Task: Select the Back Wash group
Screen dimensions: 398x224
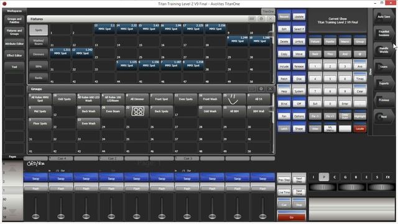Action: pyautogui.click(x=88, y=111)
